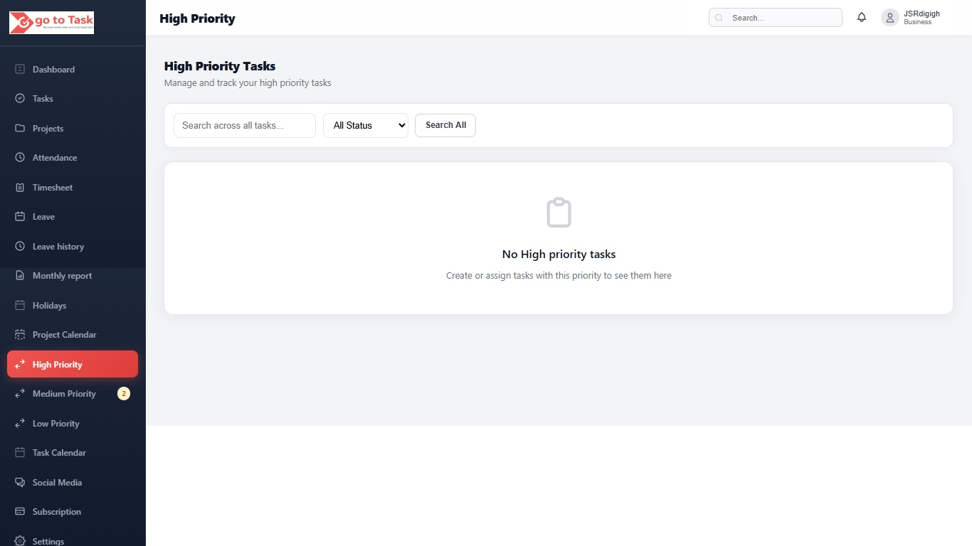Switch to Low Priority tasks

tap(73, 423)
